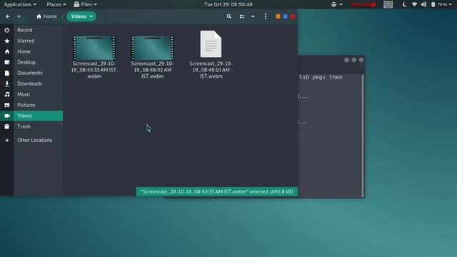Open the Places menu
The height and width of the screenshot is (257, 457).
56,4
